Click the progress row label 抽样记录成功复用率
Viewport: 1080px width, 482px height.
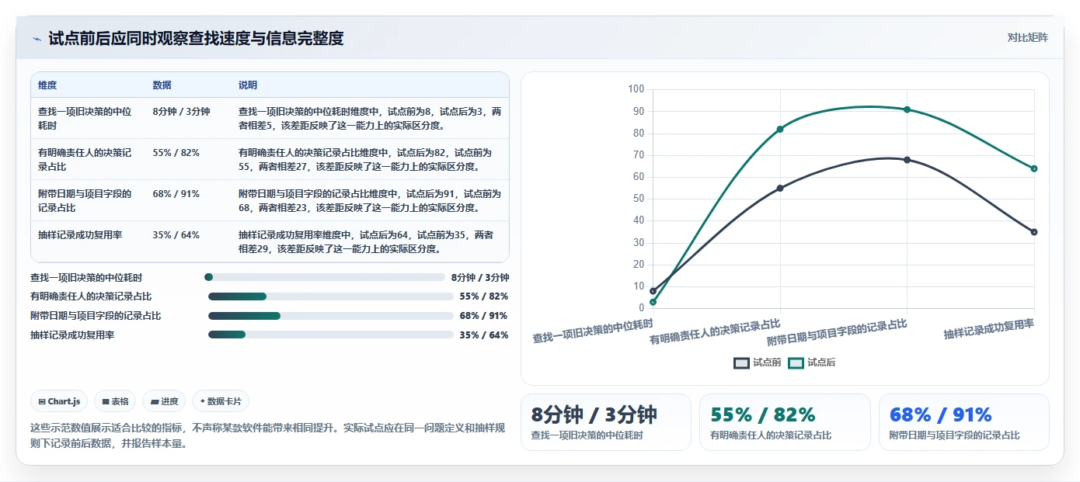coord(72,335)
